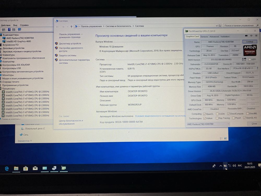Image resolution: width=261 pixels, height=196 pixels.
Task: Toggle the Vulkan checkbox
Action: 204,118
